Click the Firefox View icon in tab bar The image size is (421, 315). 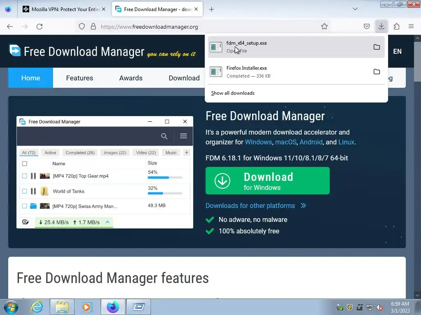(x=8, y=9)
